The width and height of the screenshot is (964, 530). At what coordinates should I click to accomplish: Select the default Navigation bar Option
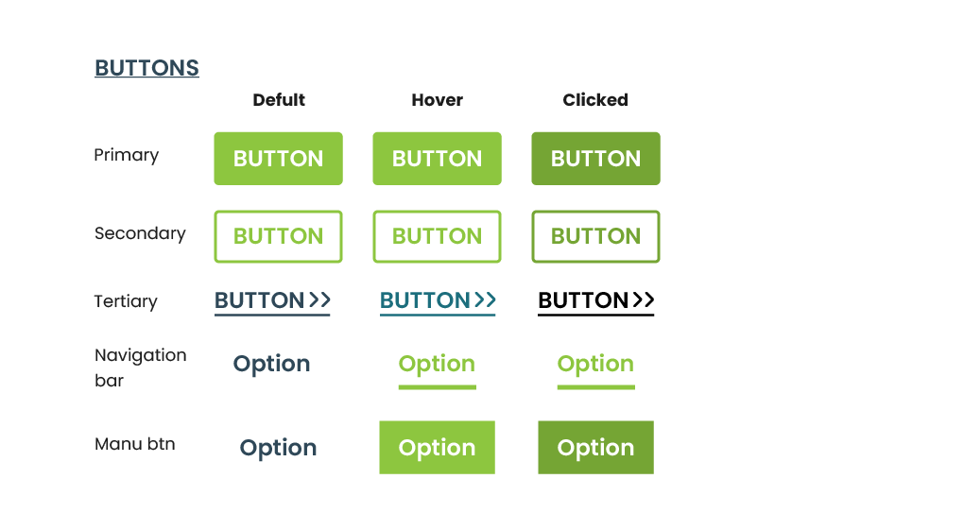pos(271,364)
